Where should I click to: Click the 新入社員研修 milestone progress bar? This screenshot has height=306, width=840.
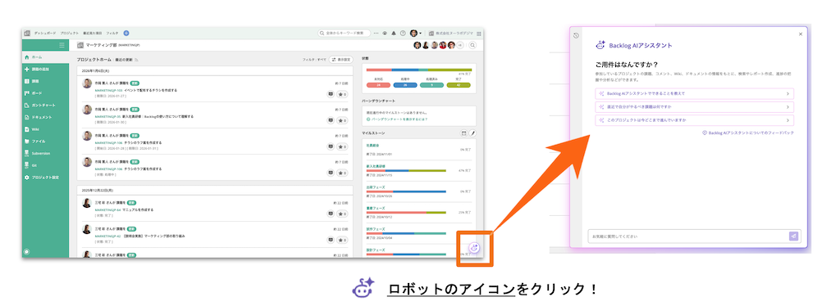[406, 171]
